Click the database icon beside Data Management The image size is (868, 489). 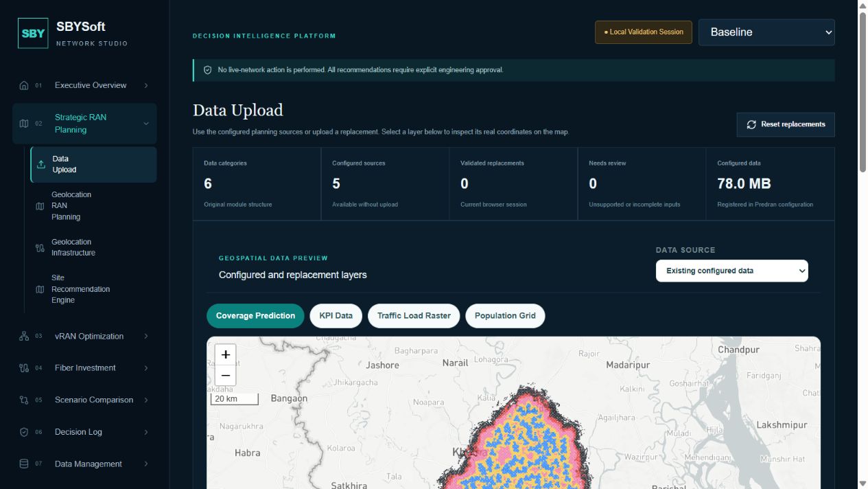(x=24, y=464)
